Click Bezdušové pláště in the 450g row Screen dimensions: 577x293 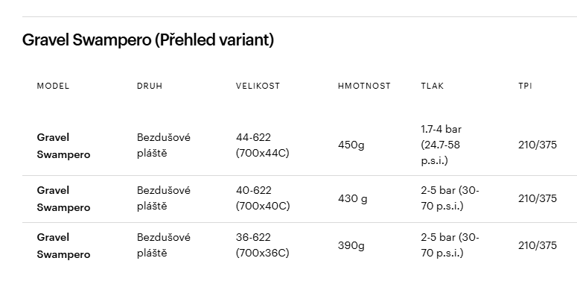coord(164,145)
